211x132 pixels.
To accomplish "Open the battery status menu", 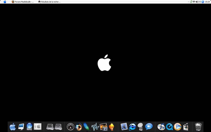I will coord(200,2).
